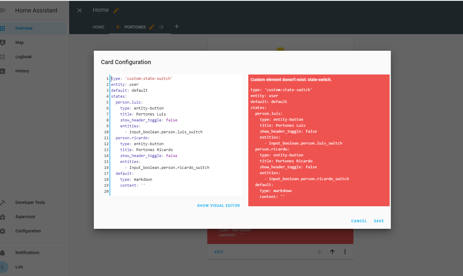Save the card configuration
This screenshot has height=276, width=463.
(x=379, y=221)
